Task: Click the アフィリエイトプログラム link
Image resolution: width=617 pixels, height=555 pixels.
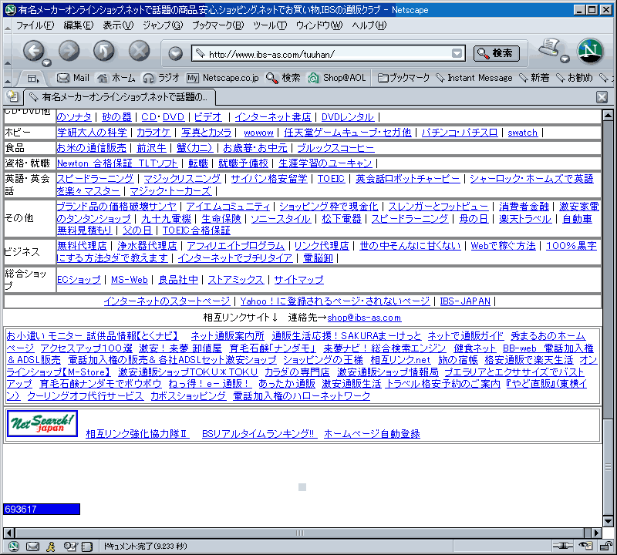Action: (236, 246)
